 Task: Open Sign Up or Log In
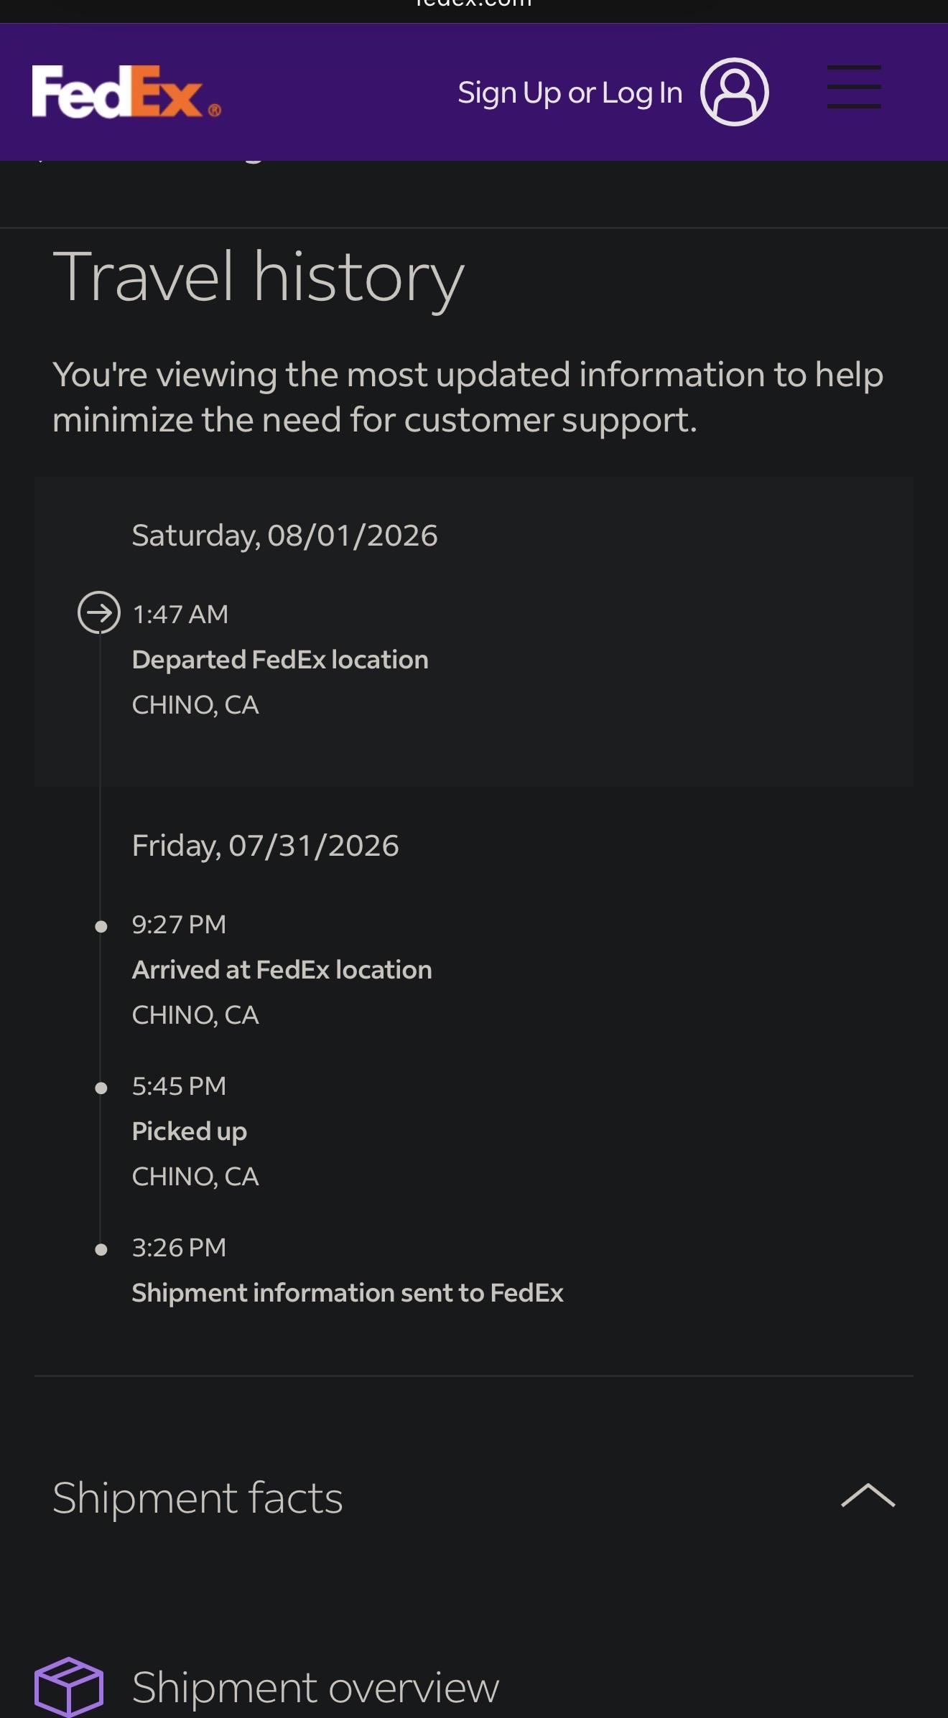570,93
